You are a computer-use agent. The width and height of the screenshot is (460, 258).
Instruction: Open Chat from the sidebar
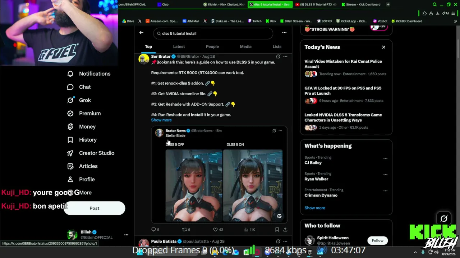pos(79,87)
